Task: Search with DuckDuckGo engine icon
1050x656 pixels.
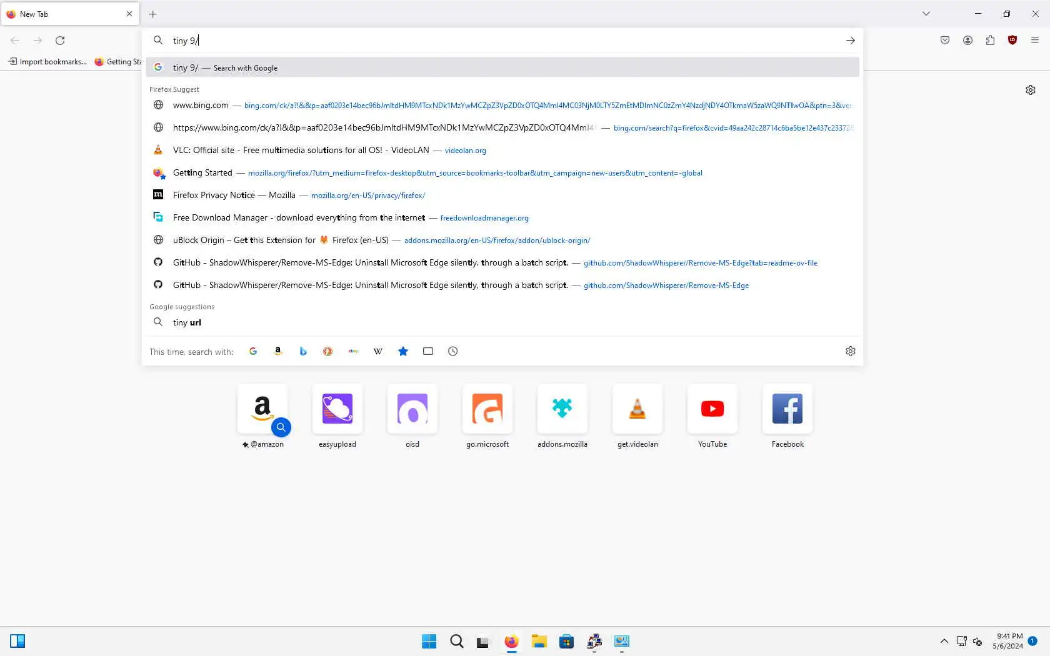Action: click(327, 351)
